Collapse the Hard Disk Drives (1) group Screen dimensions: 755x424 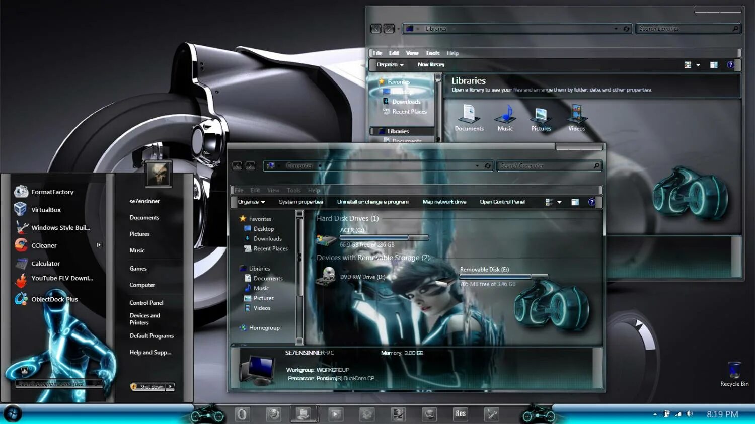tap(347, 218)
